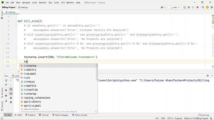Open the Terminal tool window tab

[44, 115]
